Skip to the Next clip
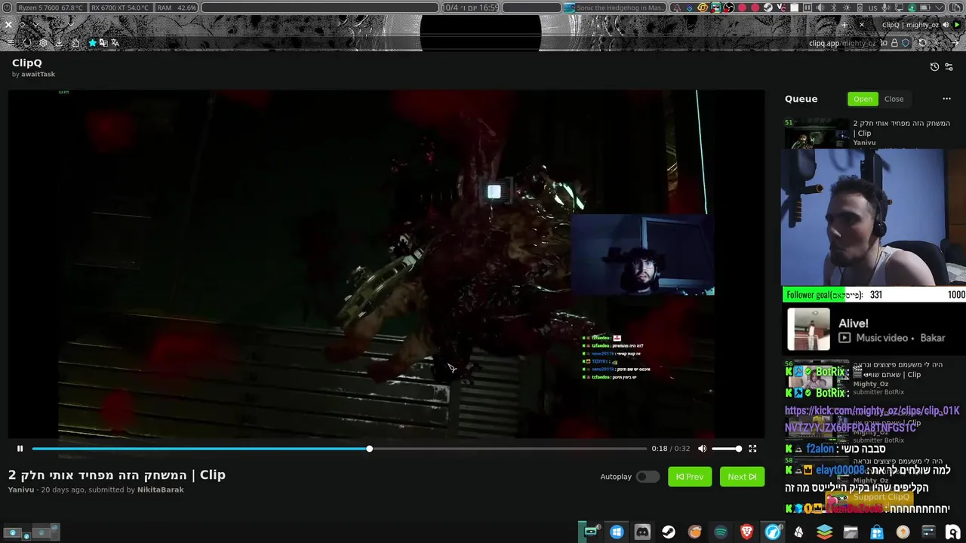 pos(742,477)
